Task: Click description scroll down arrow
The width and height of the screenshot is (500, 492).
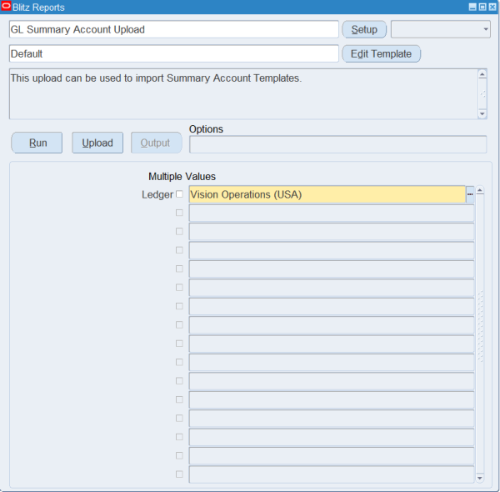Action: tap(482, 113)
